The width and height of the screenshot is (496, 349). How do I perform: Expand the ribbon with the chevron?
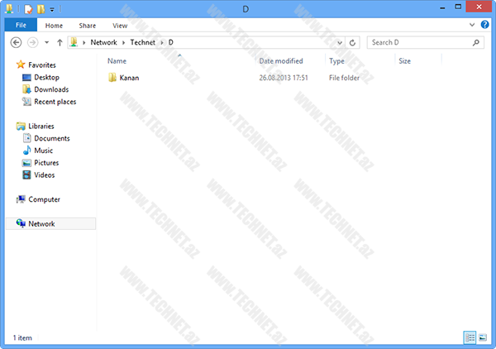[472, 25]
